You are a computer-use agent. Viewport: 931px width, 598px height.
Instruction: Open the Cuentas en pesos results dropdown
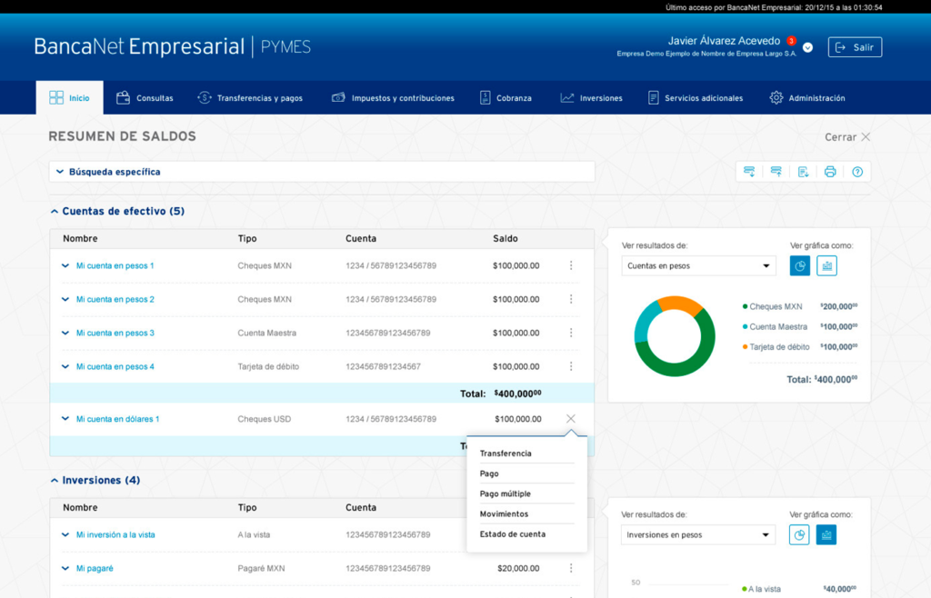coord(699,265)
